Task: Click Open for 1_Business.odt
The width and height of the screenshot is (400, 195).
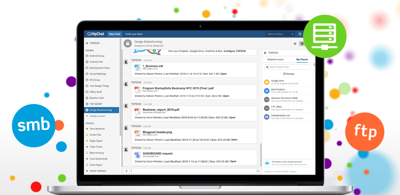Action: [223, 74]
